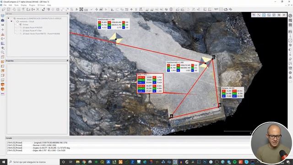Float the Properties panel via its corner button
The width and height of the screenshot is (293, 165).
pyautogui.click(x=67, y=61)
